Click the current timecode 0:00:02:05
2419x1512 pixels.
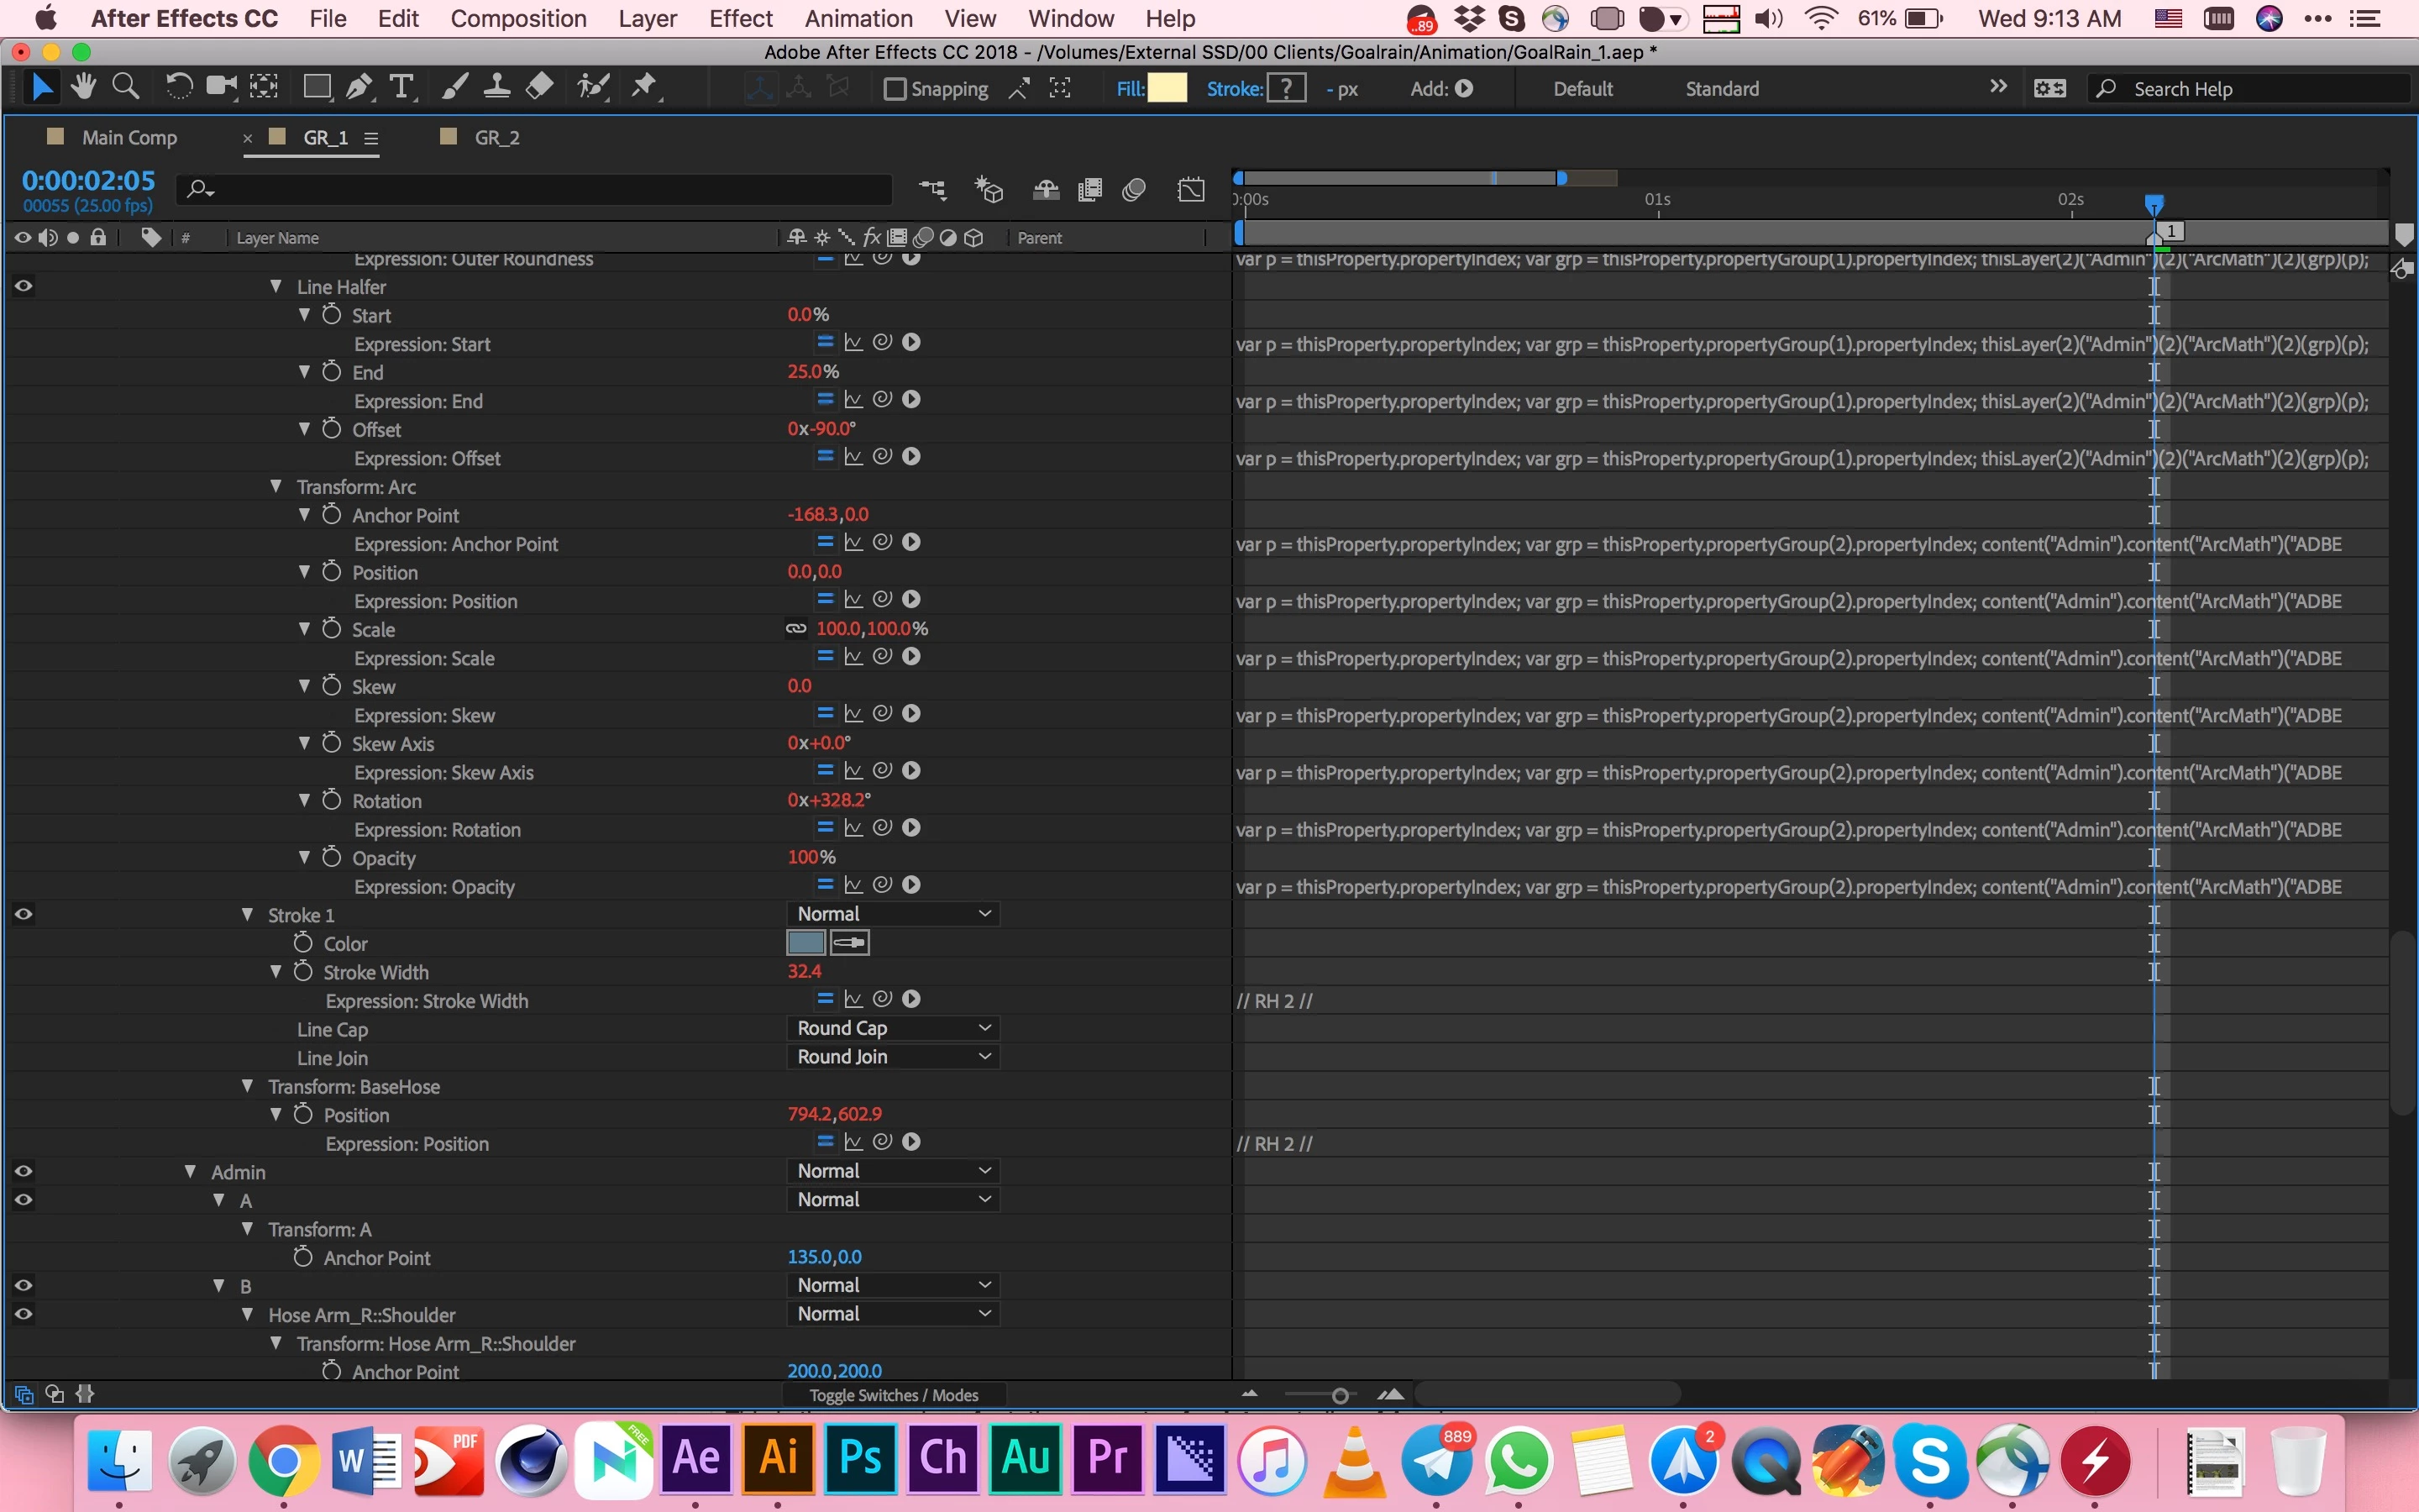89,181
